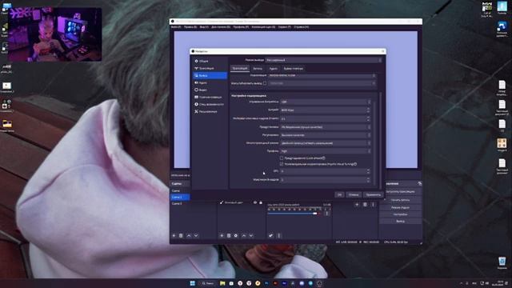Move the scene up with the arrow icon

tap(189, 235)
